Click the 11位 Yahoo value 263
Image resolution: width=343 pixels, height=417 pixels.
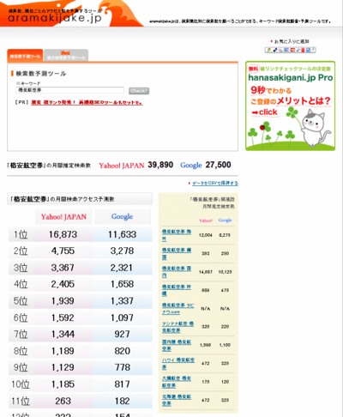tap(63, 401)
